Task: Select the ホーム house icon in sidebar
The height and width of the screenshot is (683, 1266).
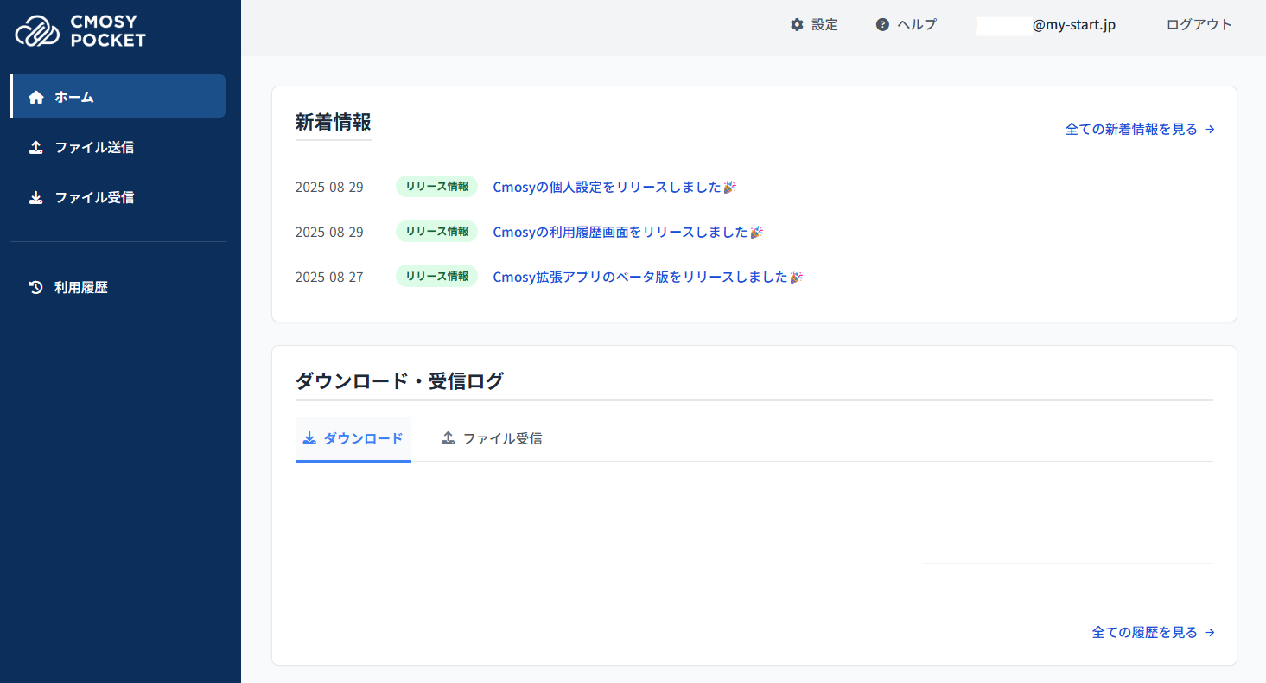Action: 36,97
